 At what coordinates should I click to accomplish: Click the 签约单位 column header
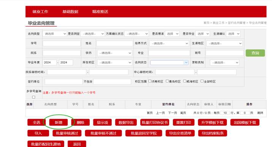coord(168,104)
